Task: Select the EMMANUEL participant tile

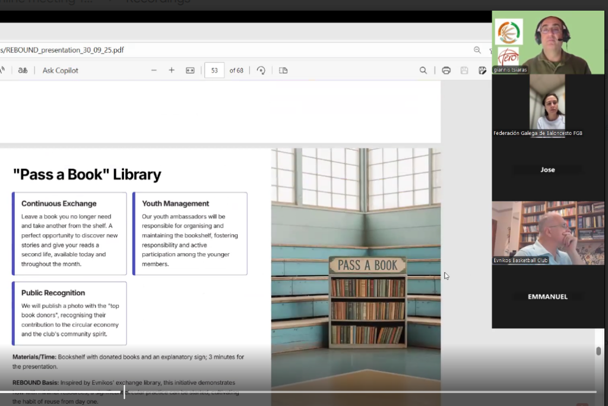Action: (x=547, y=297)
